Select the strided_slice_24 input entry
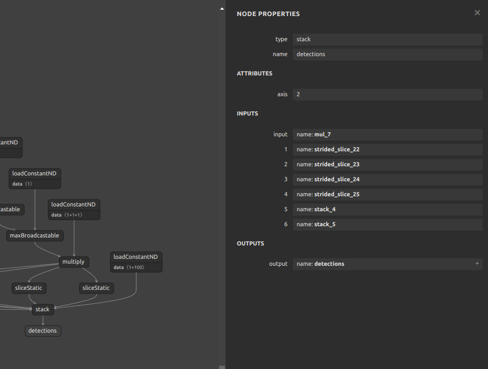Image resolution: width=488 pixels, height=369 pixels. (387, 179)
